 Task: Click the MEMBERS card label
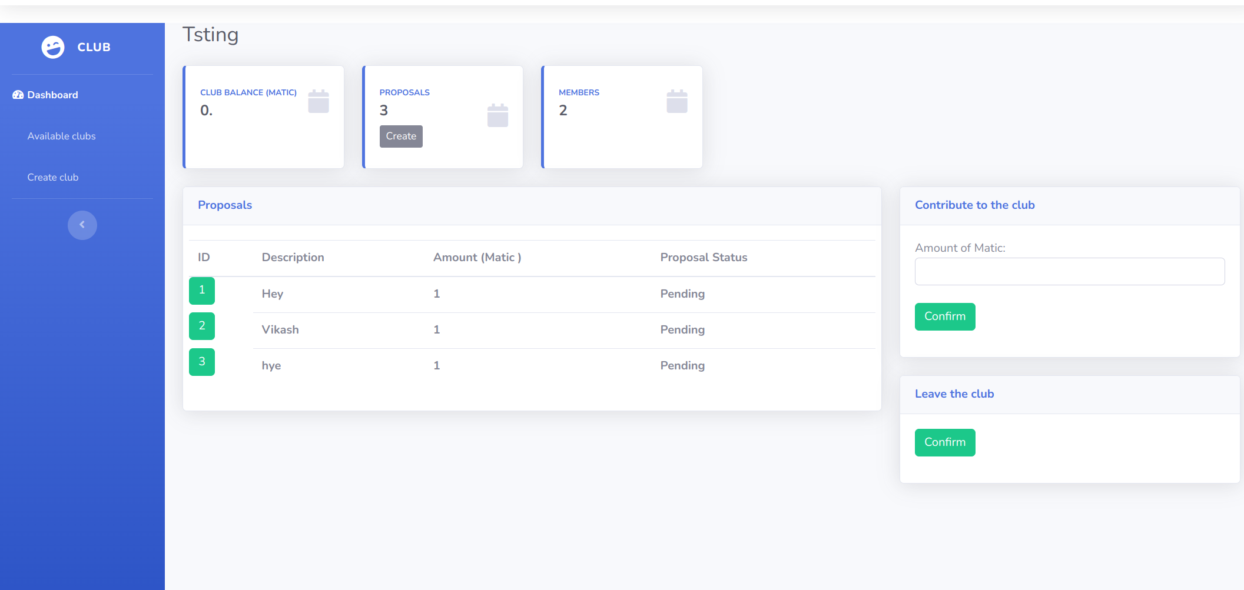579,93
